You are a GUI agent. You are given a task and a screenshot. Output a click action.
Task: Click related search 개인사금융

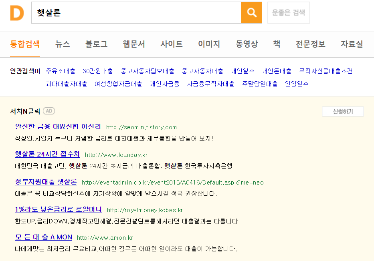click(x=165, y=84)
